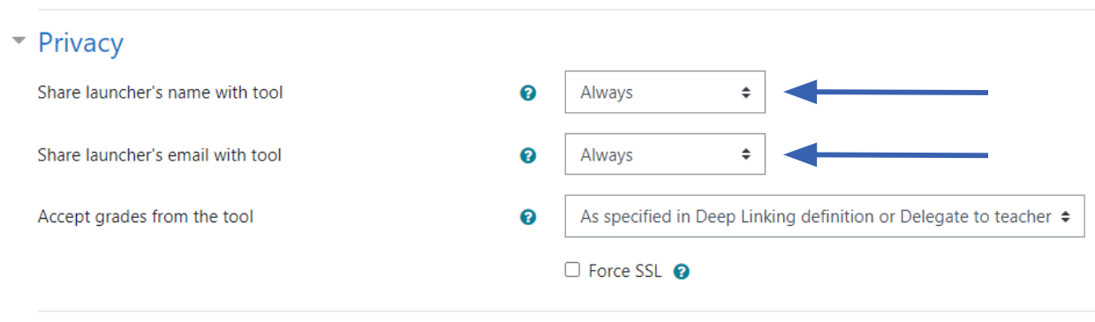Click the arrows icon on Accept grades select
This screenshot has width=1095, height=322.
click(x=1065, y=216)
